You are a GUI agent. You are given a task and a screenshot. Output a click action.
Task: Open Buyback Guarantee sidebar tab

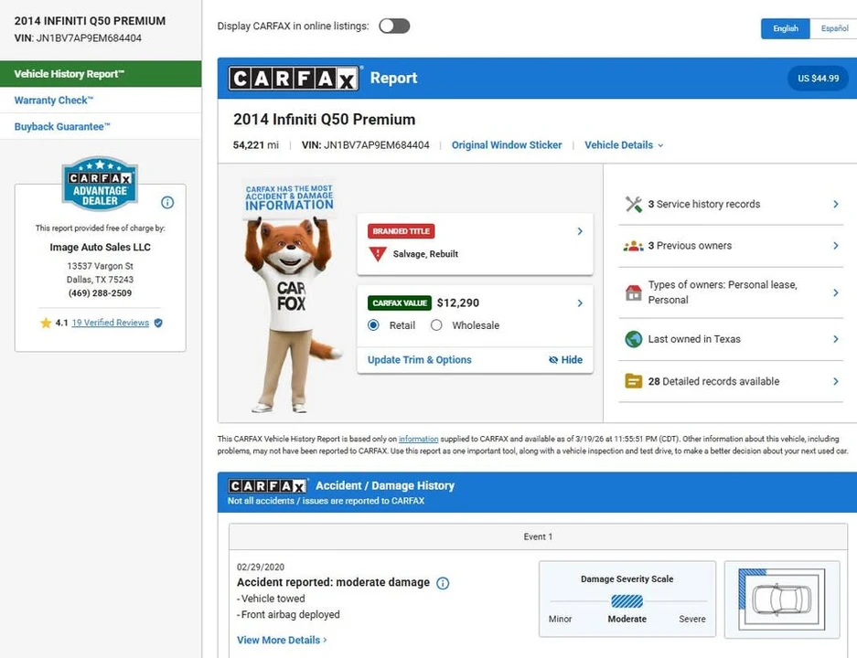point(101,127)
